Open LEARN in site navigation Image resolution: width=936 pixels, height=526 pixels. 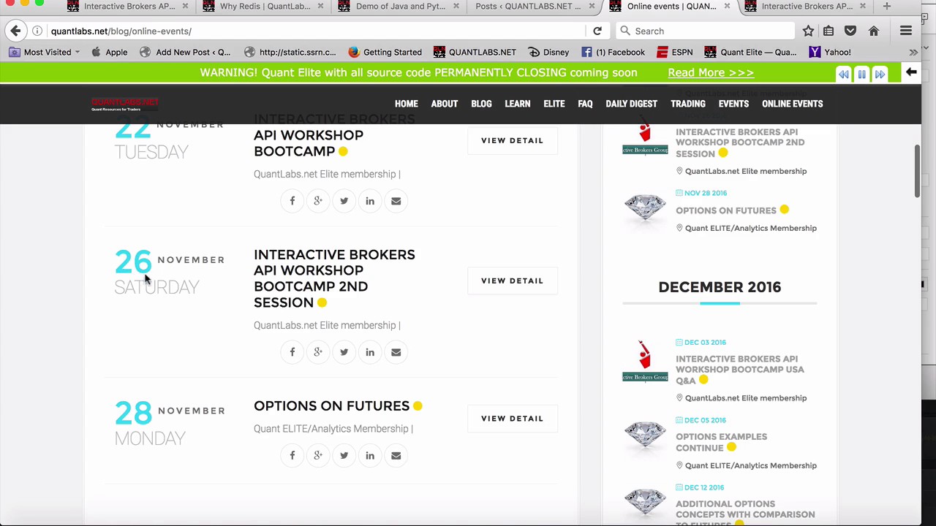point(518,104)
